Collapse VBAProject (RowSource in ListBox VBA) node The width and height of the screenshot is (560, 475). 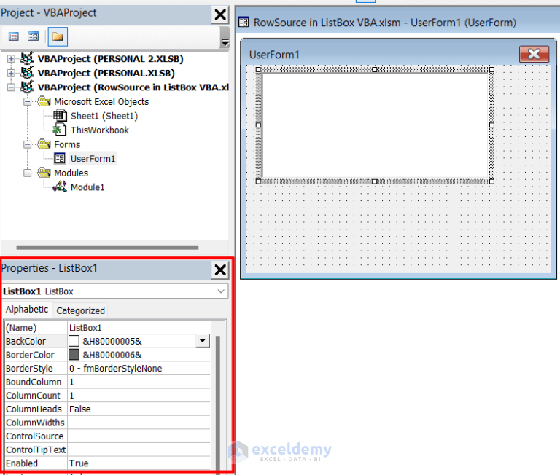(x=11, y=87)
